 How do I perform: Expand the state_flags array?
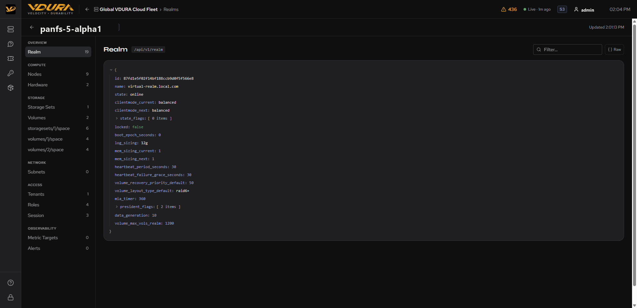point(117,118)
